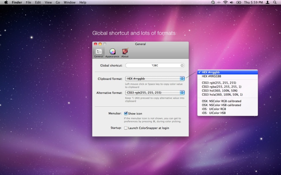Image resolution: width=281 pixels, height=175 pixels.
Task: Open the Finder Window menu
Action: [69, 2]
